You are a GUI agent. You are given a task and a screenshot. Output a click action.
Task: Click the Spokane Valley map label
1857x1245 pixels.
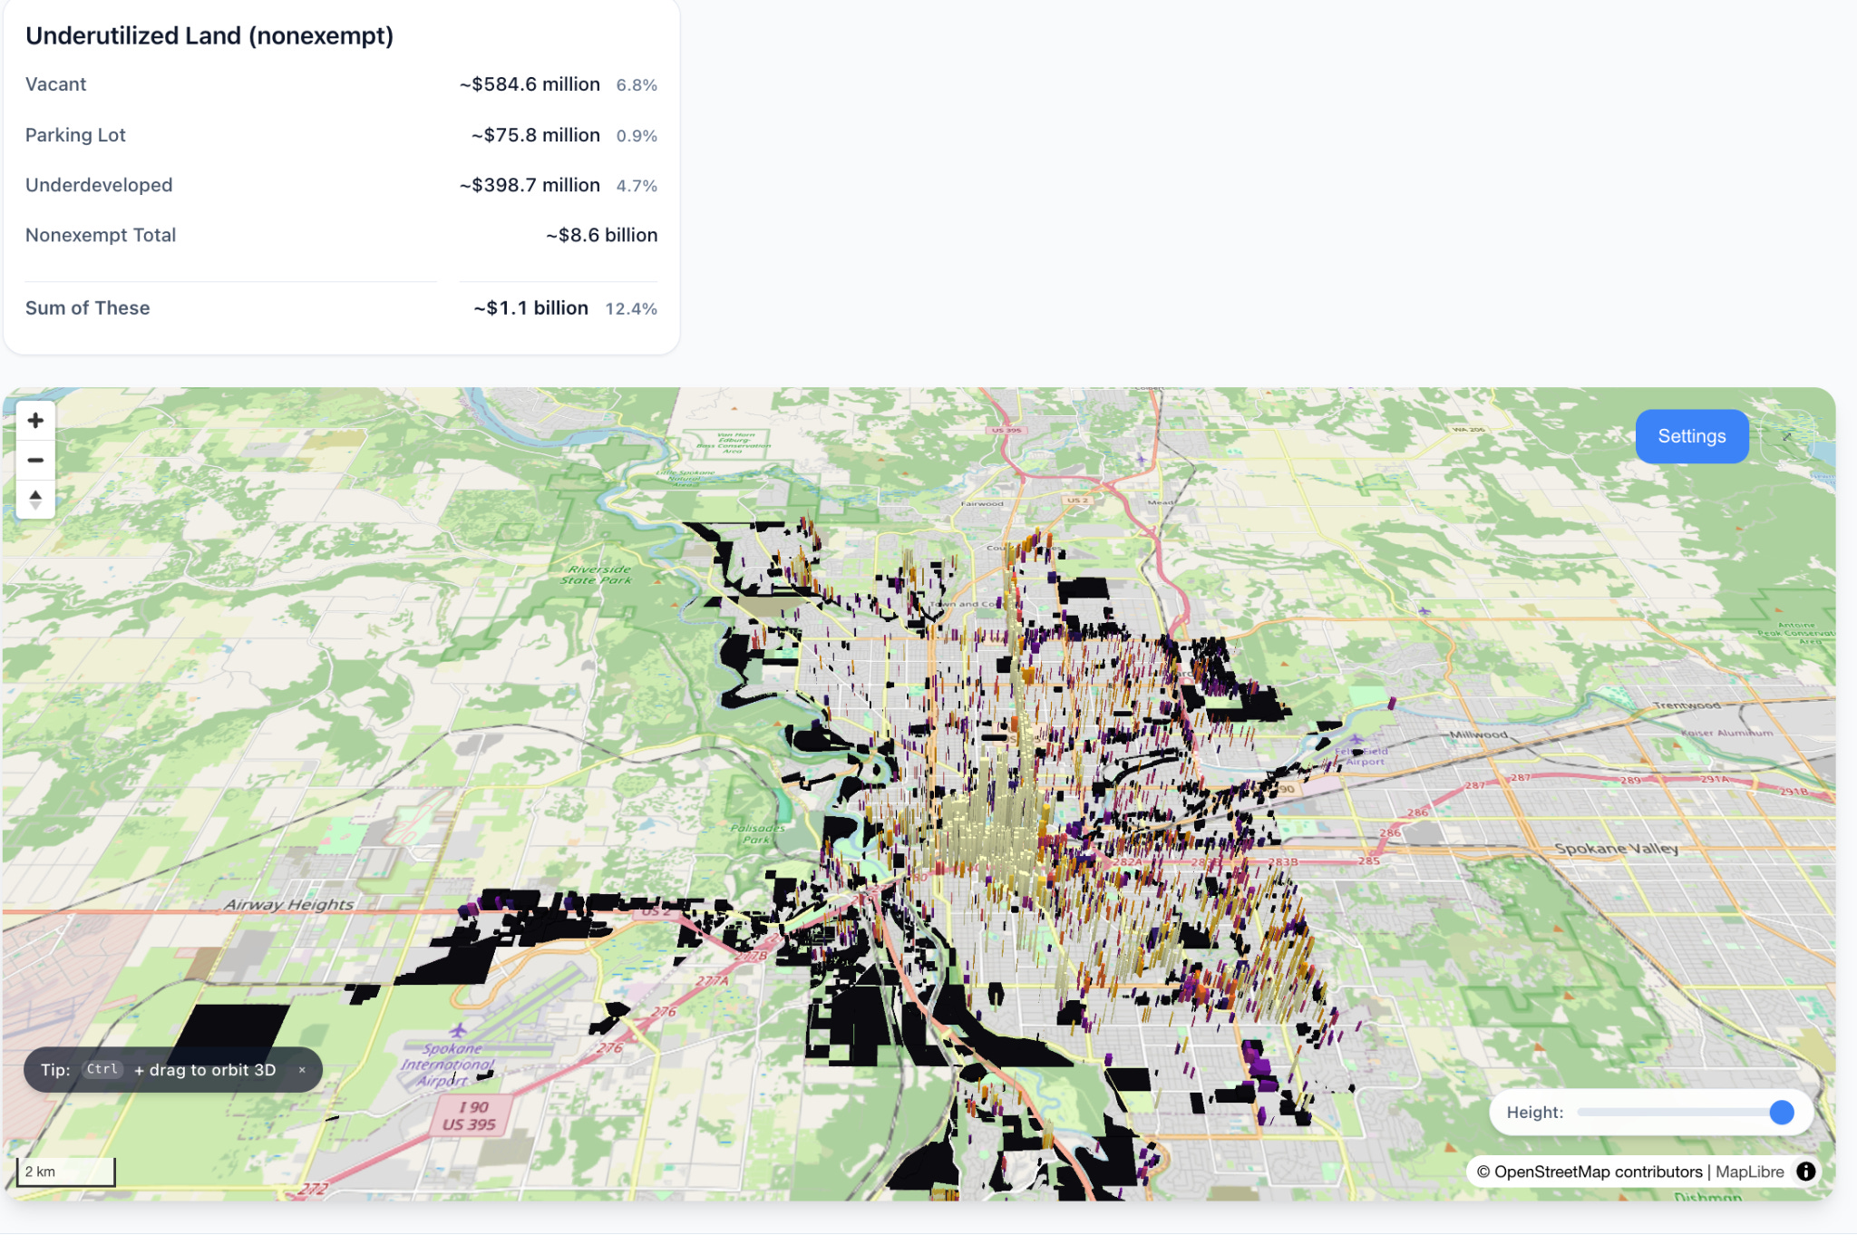[x=1616, y=849]
